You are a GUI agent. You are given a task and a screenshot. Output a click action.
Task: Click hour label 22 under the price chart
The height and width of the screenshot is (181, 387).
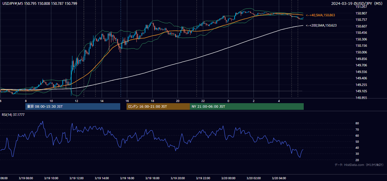coord(203,101)
